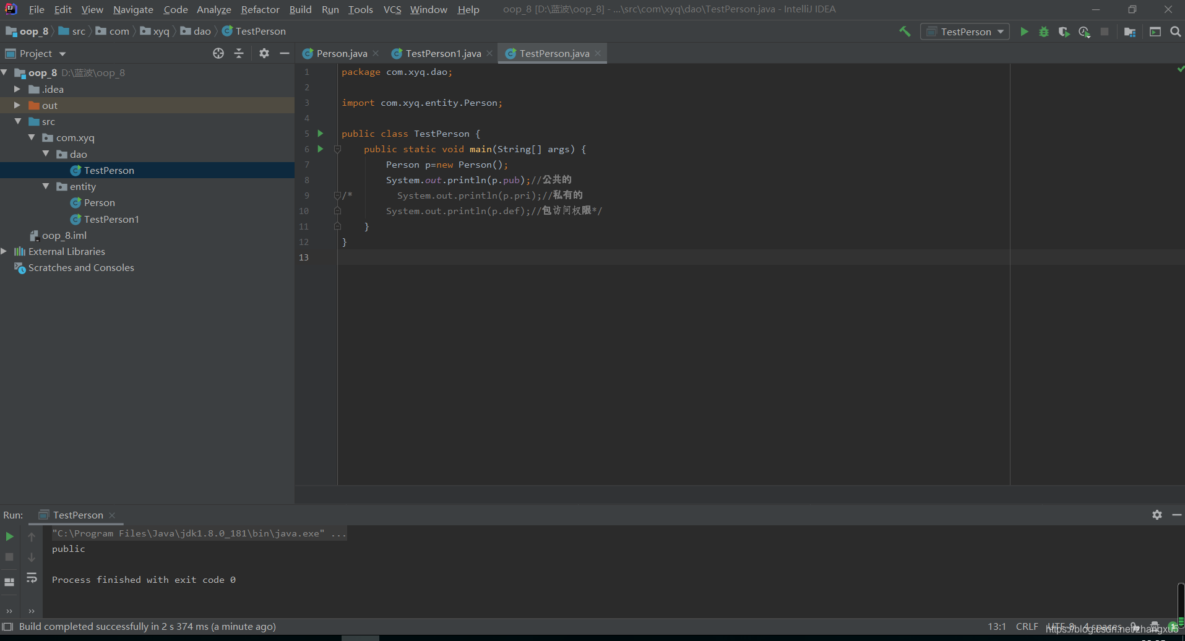Click the Run Anything icon next to search

pos(1155,32)
